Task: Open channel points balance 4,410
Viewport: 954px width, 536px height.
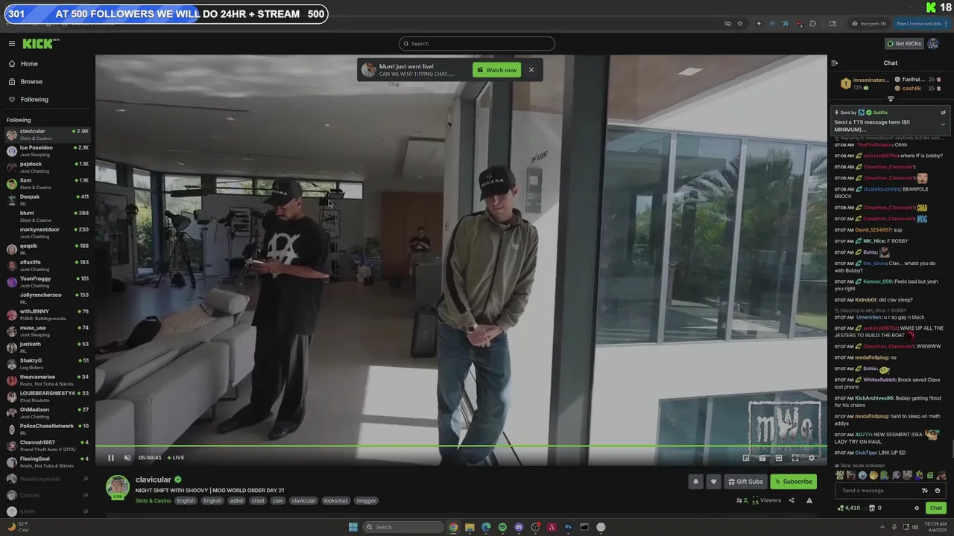Action: tap(850, 508)
